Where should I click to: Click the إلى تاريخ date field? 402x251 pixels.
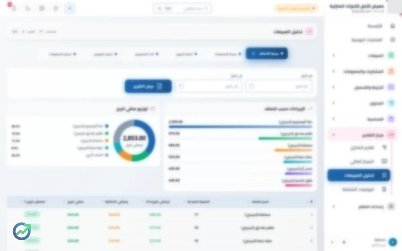point(209,86)
